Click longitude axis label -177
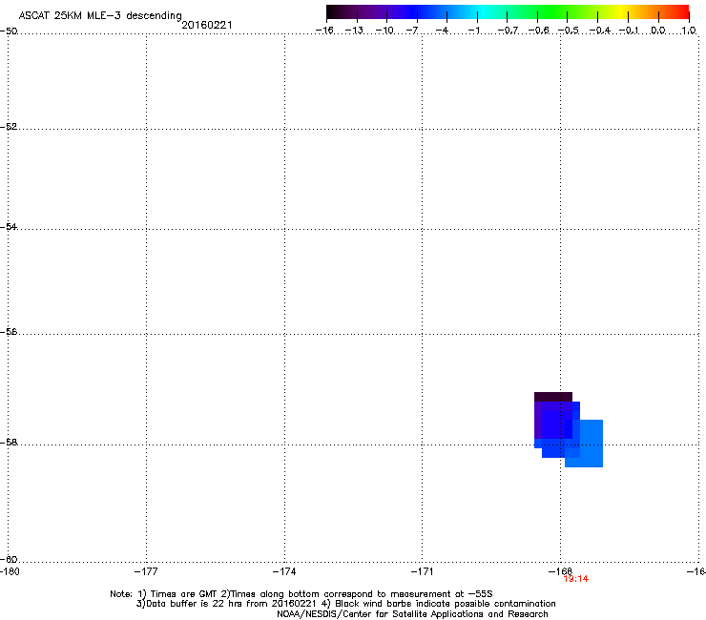Image resolution: width=706 pixels, height=620 pixels. tap(146, 571)
